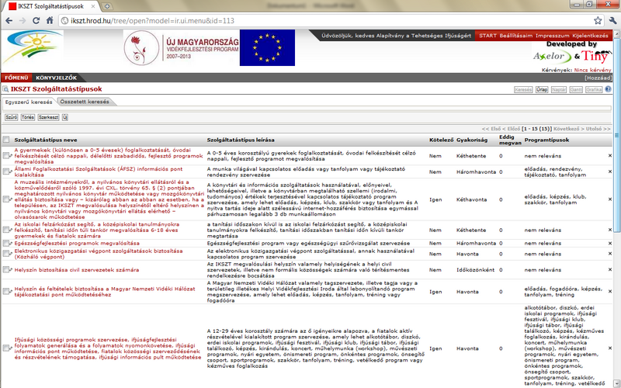Sort by Szolgáltatástípus neve column header
Viewport: 621px width, 388px height.
click(46, 140)
